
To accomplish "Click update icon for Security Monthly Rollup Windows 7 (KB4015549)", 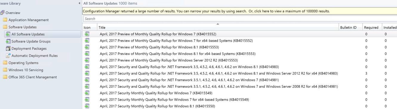I will tap(87, 93).
